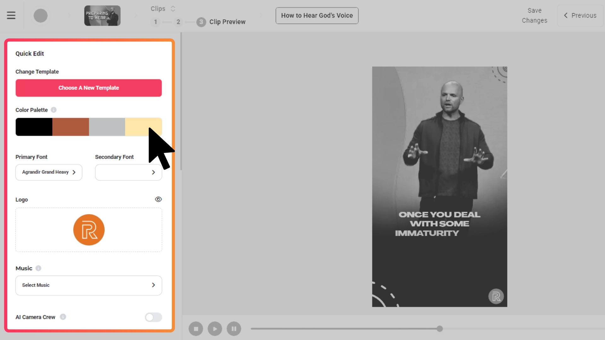Go to step 1
Image resolution: width=605 pixels, height=340 pixels.
(155, 22)
